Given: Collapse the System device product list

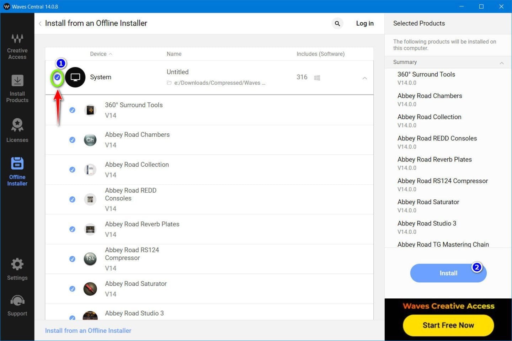Looking at the screenshot, I should click(365, 78).
